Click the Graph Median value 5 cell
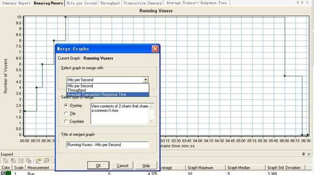Screen dimensions: 314x175 pyautogui.click(x=228, y=174)
